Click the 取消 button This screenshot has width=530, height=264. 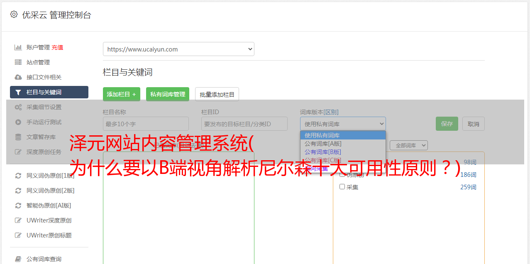pyautogui.click(x=474, y=124)
